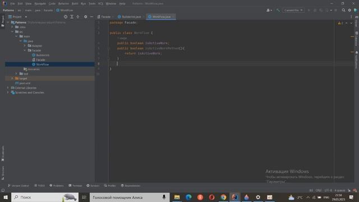The height and width of the screenshot is (202, 359).
Task: Open the Navigate menu
Action: [40, 4]
